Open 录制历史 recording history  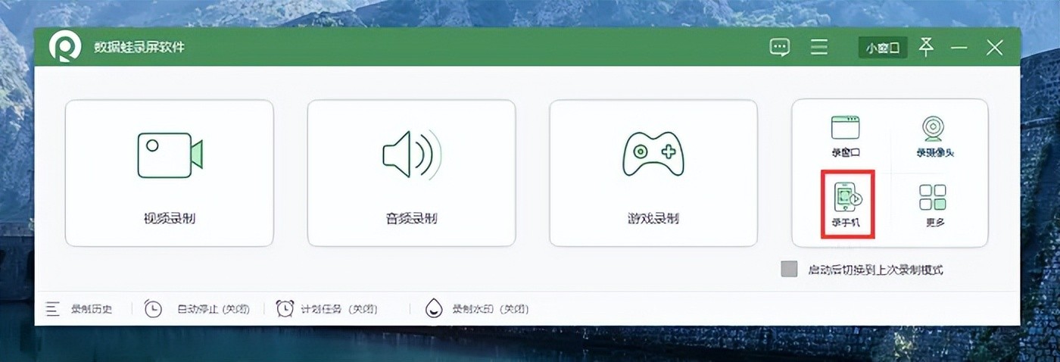pos(79,309)
